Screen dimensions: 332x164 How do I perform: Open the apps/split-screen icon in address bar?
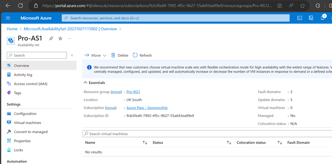[x=280, y=6]
